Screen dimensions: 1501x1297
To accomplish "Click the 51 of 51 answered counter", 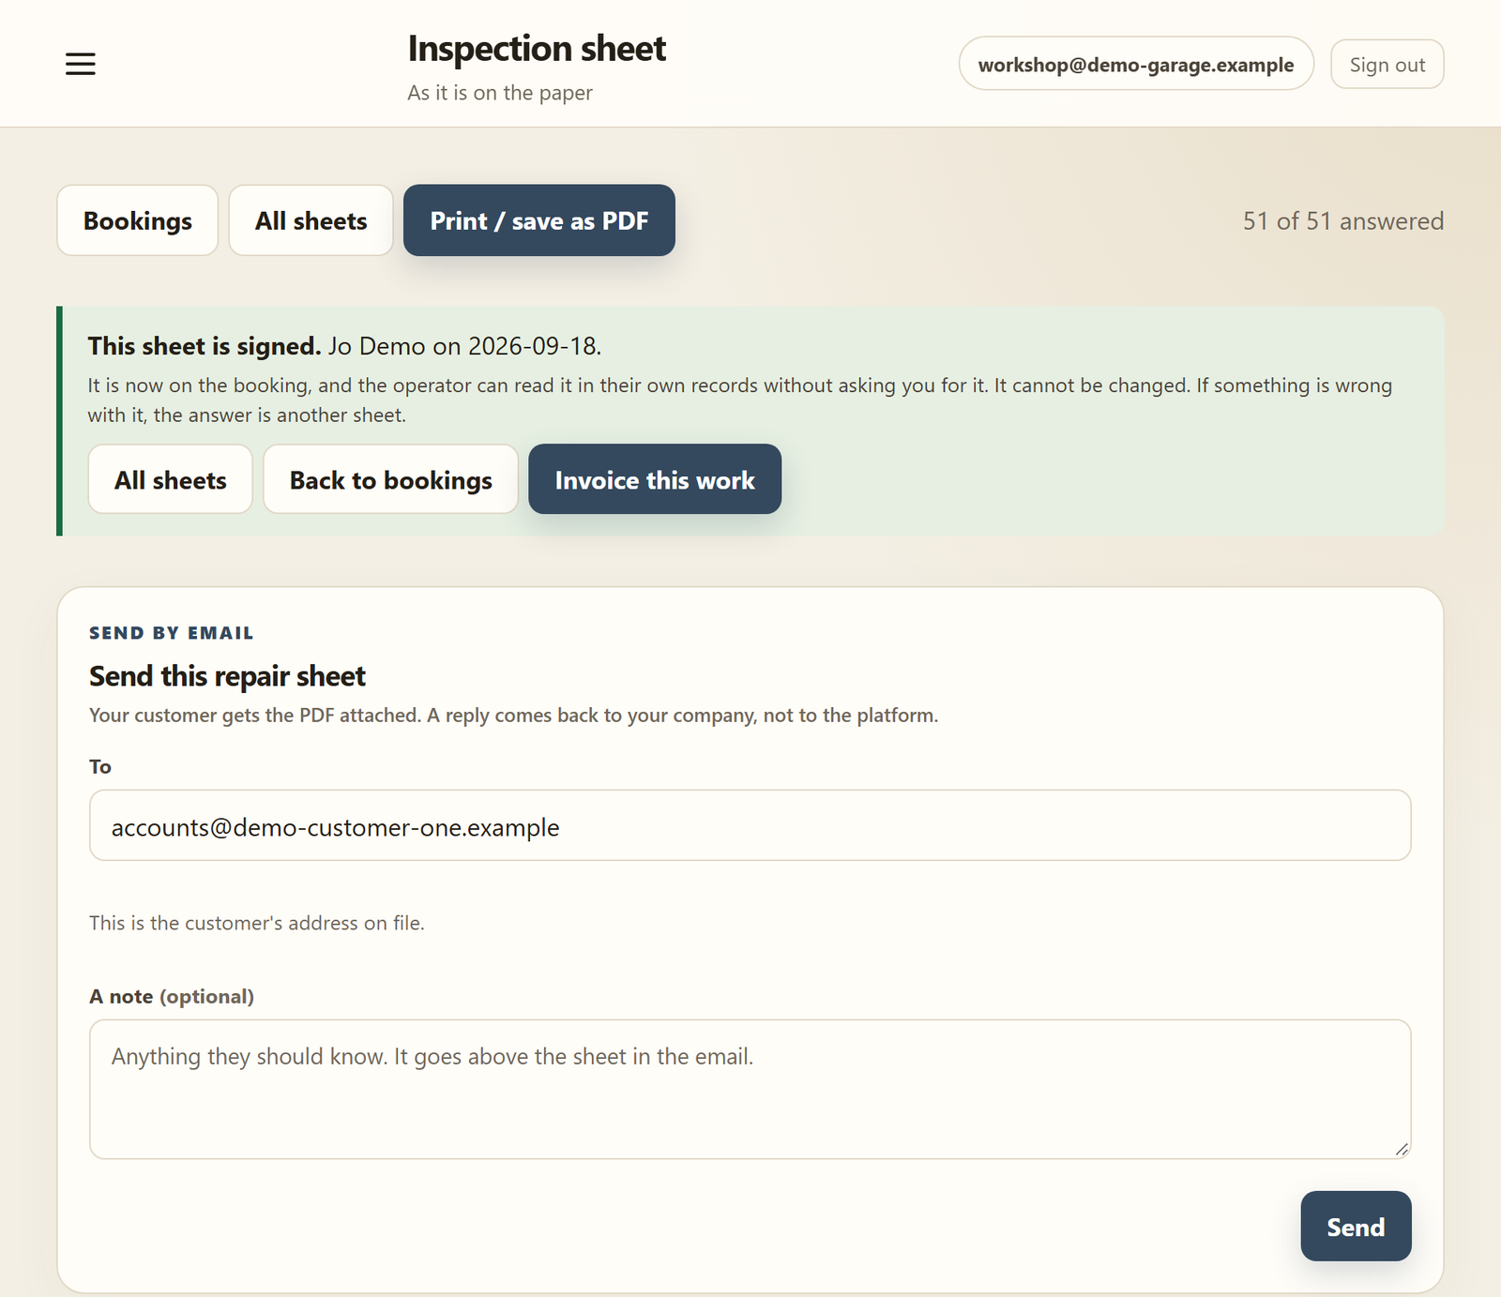I will coord(1343,221).
